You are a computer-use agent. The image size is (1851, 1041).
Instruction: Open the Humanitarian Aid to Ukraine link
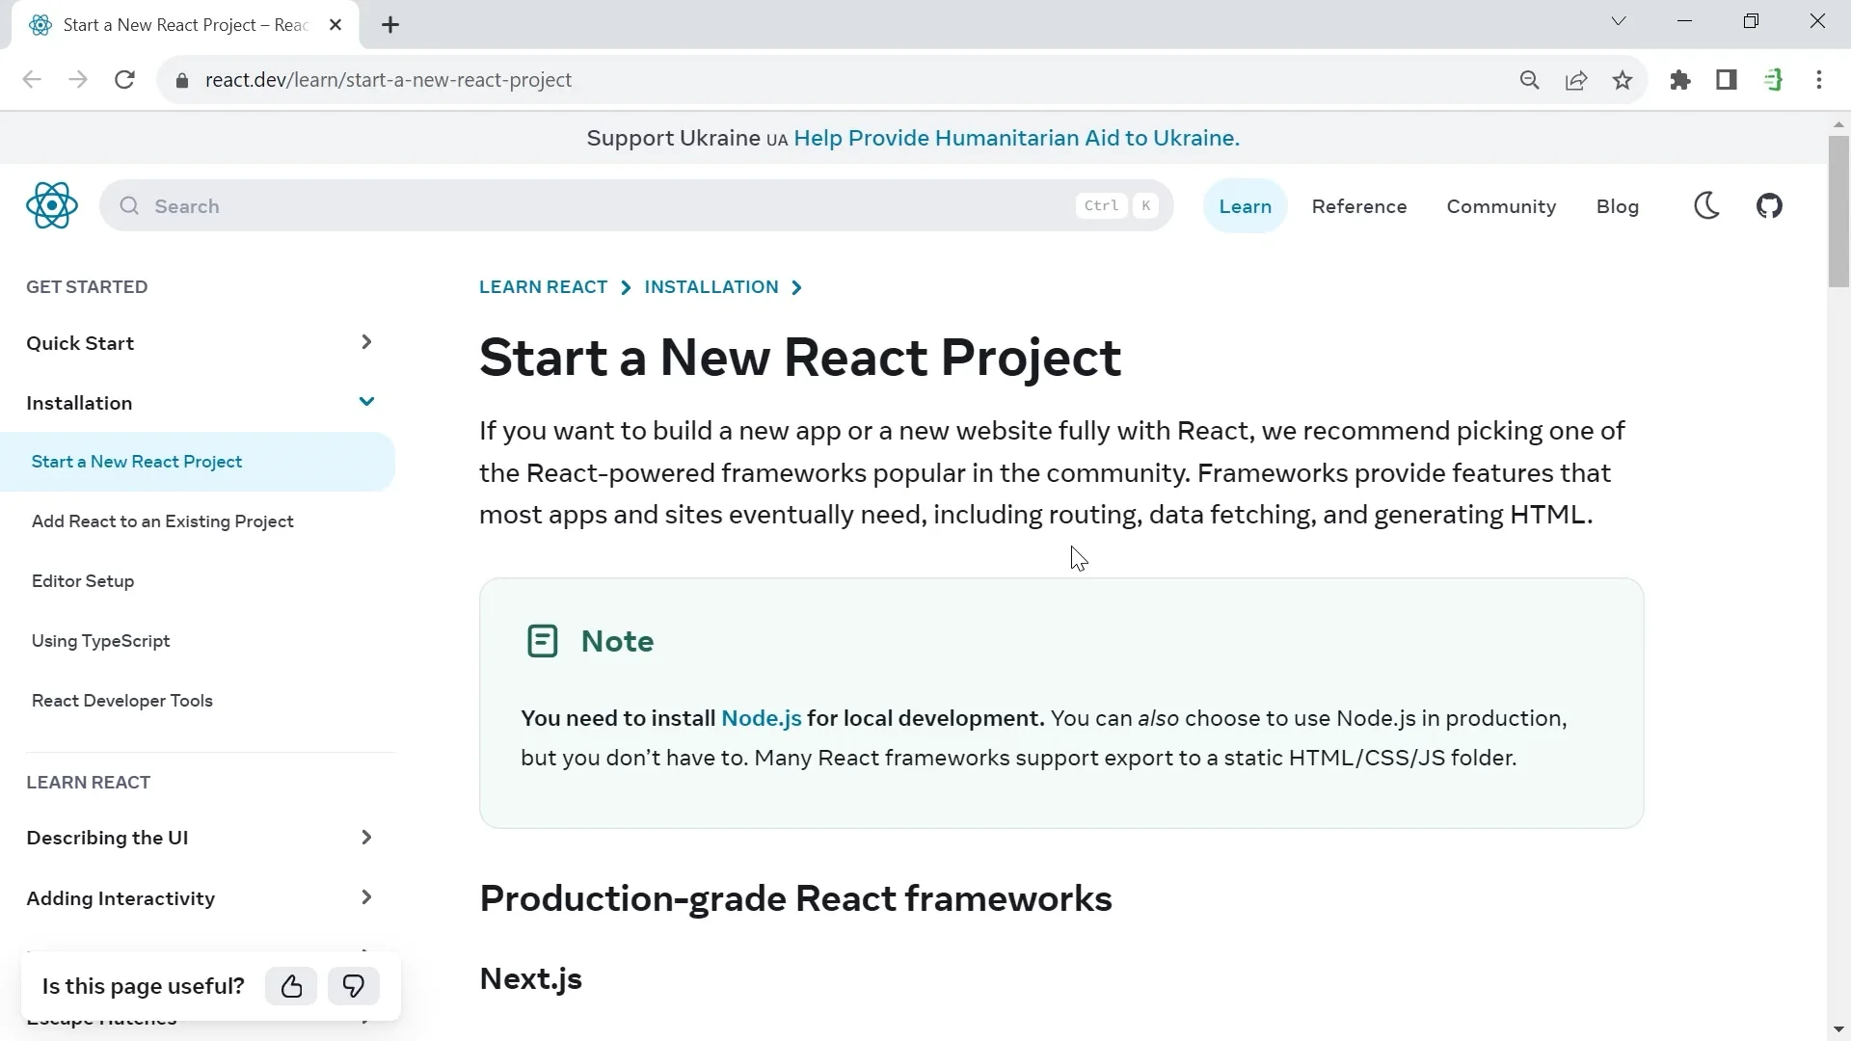1015,138
